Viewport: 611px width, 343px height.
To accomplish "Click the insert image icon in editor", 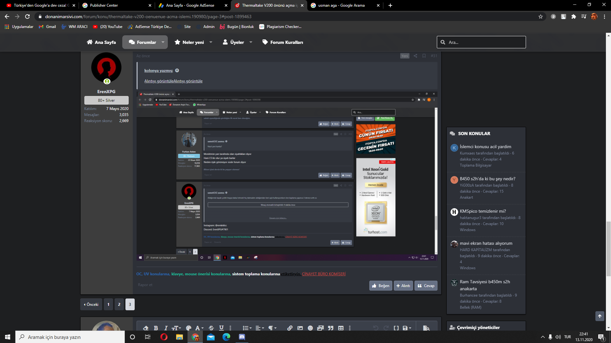I will [300, 328].
